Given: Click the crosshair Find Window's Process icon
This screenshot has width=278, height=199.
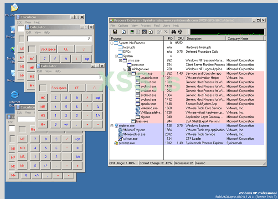Looking at the screenshot, I should click(180, 32).
